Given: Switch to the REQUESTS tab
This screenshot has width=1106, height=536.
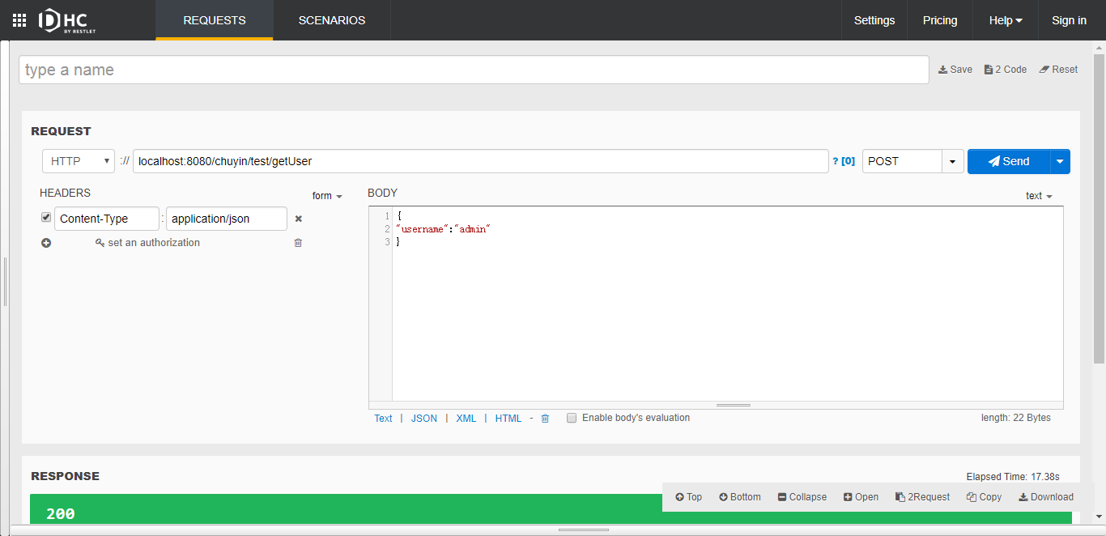Looking at the screenshot, I should (215, 20).
